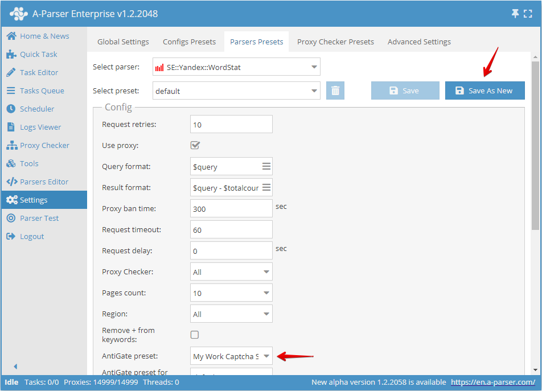Open the en.a-parser.com link

click(493, 382)
